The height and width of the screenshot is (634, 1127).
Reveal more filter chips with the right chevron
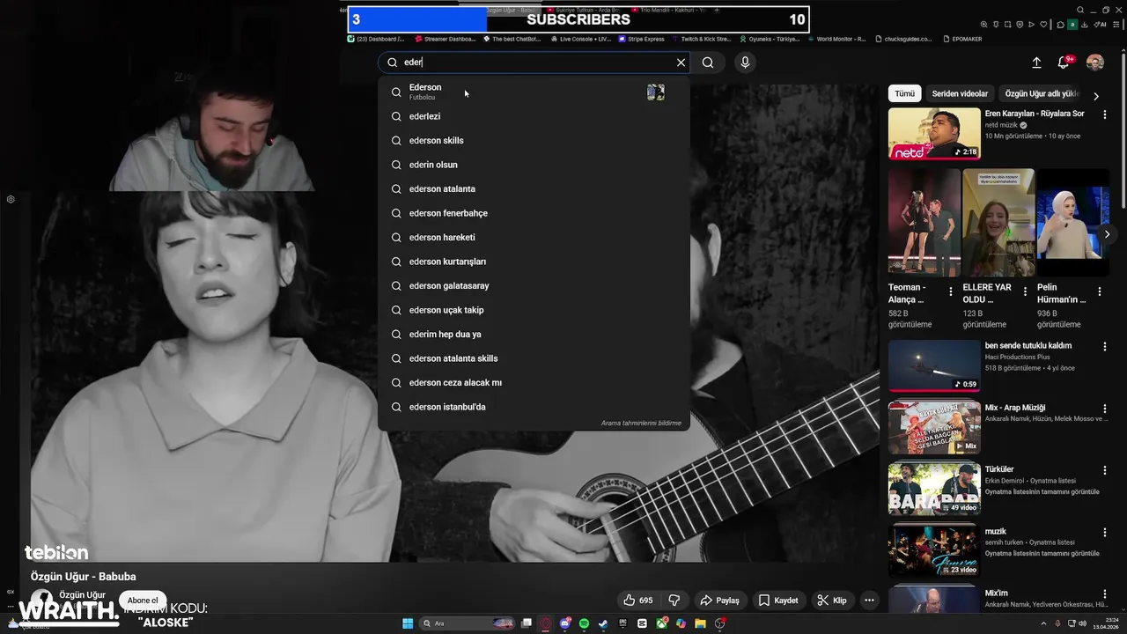coord(1096,95)
